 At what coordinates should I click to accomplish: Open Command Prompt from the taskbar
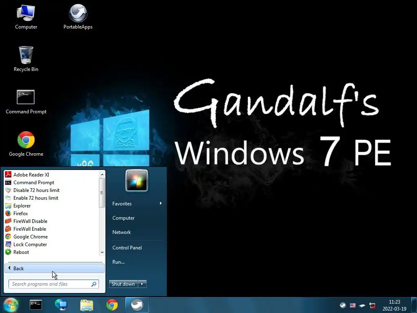pyautogui.click(x=36, y=305)
